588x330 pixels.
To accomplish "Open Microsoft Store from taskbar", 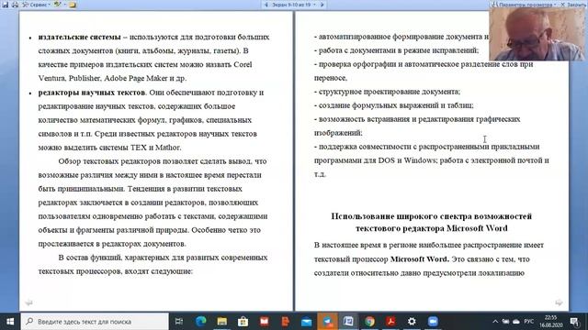I will 243,322.
